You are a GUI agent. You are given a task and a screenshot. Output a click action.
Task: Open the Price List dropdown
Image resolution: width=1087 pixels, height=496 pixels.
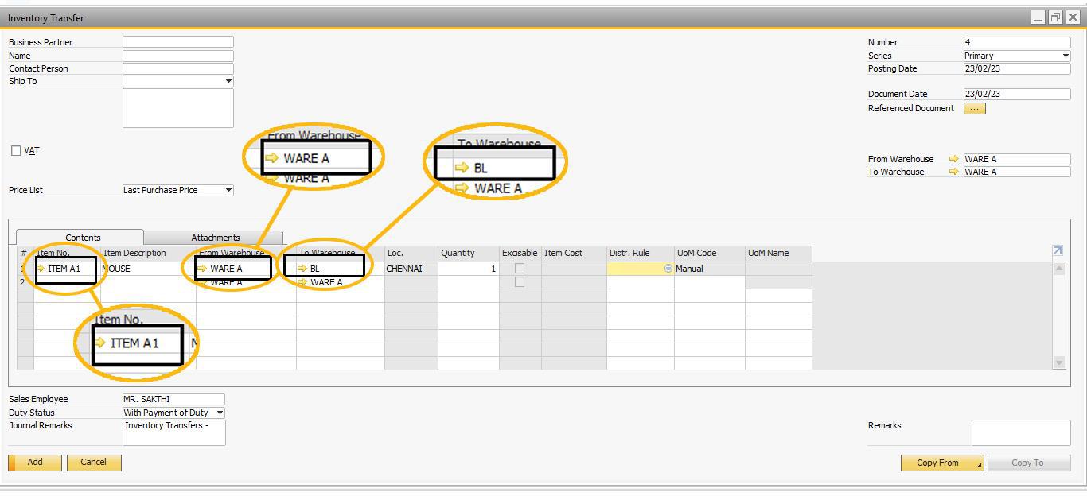(x=228, y=190)
